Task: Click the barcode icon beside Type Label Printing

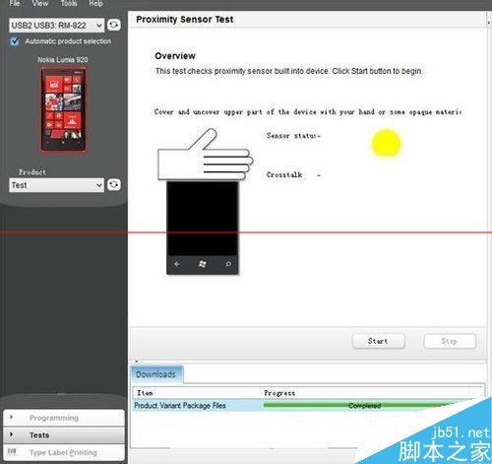Action: pos(12,451)
